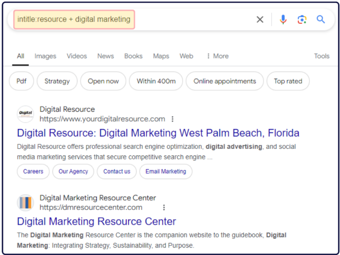The height and width of the screenshot is (255, 340).
Task: Apply the Pdf filter chip
Action: (x=22, y=81)
